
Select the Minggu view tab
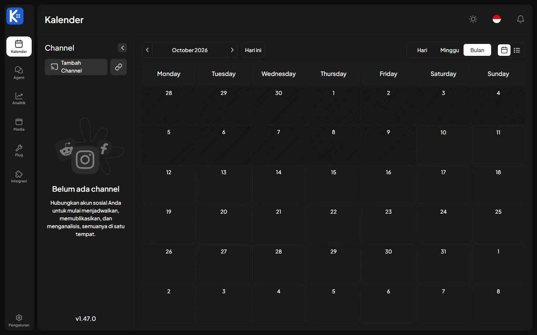pyautogui.click(x=450, y=50)
